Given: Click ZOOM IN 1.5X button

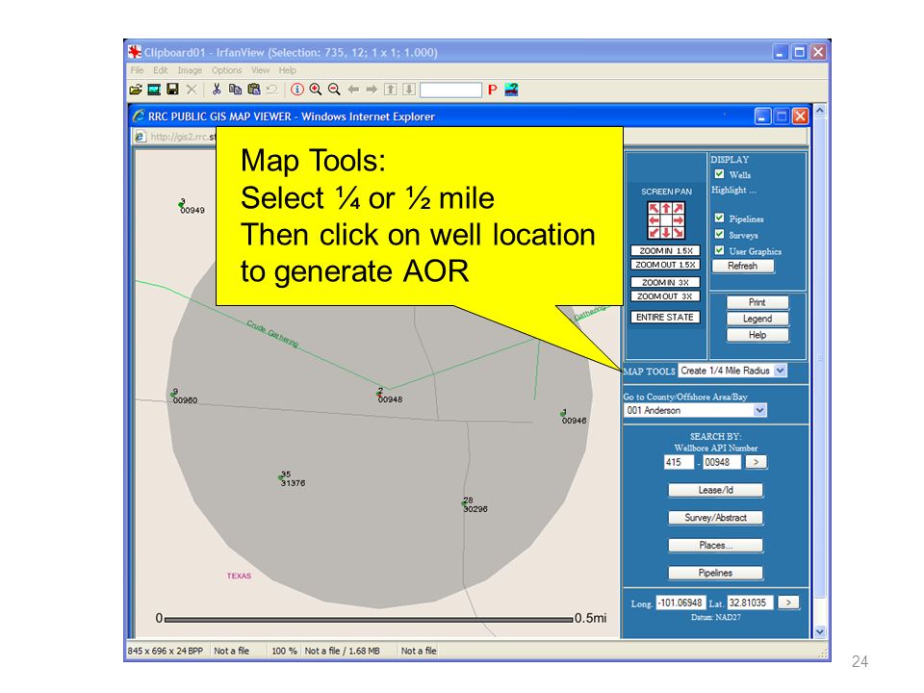Looking at the screenshot, I should click(x=665, y=250).
